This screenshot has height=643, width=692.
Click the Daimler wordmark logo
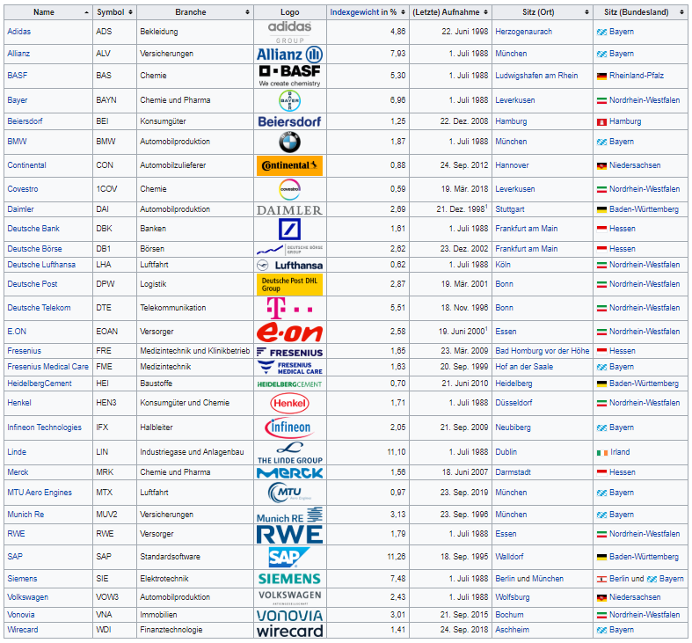pos(289,210)
